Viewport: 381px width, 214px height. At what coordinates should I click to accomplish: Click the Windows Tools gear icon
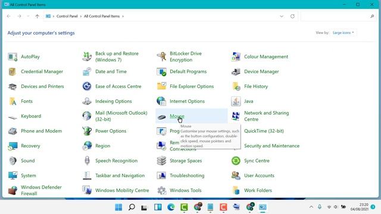tap(161, 190)
